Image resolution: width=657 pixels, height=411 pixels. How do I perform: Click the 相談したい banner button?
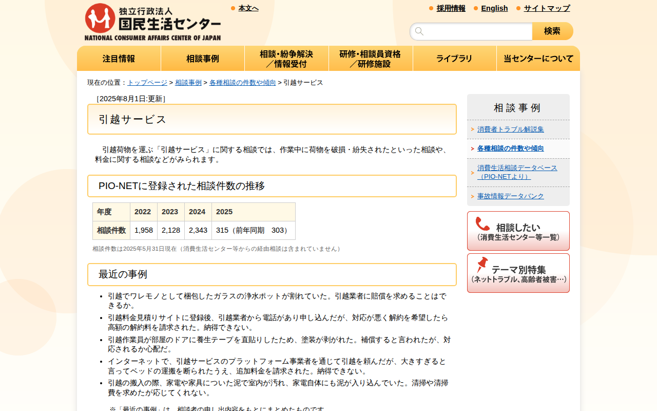518,231
